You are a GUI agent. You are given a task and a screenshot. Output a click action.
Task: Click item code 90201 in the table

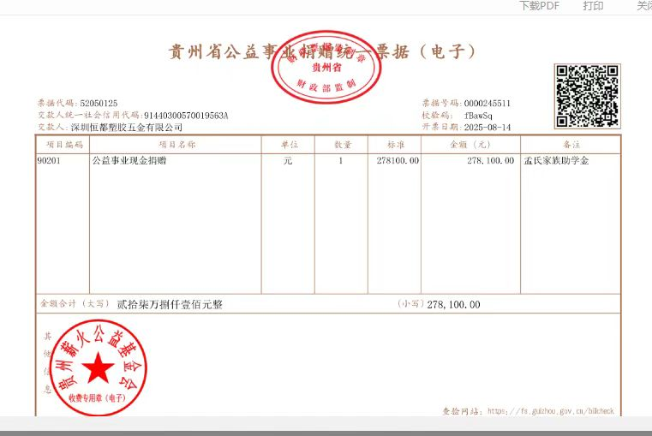coord(49,160)
